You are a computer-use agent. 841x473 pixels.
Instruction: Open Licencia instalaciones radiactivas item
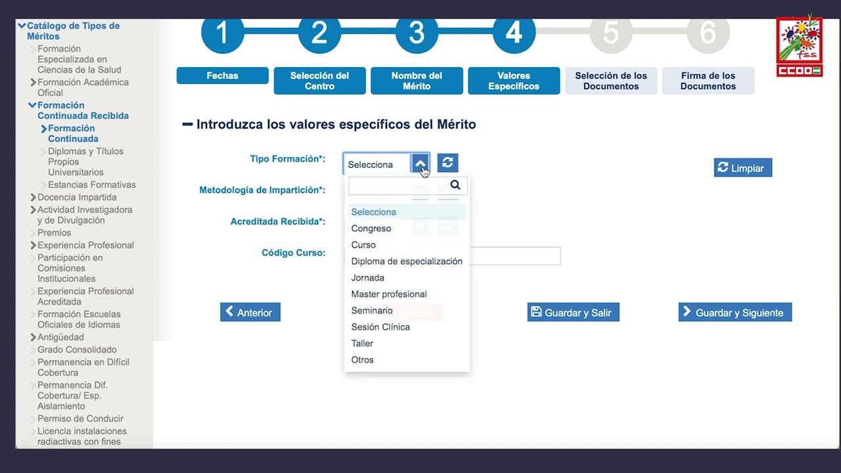[82, 436]
